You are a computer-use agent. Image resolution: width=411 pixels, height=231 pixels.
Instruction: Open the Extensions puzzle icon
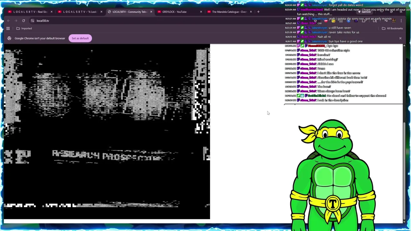point(363,21)
